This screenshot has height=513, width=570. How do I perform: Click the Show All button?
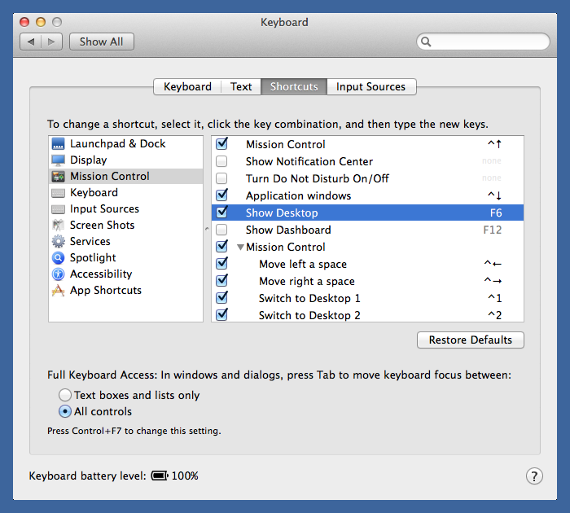click(x=102, y=42)
